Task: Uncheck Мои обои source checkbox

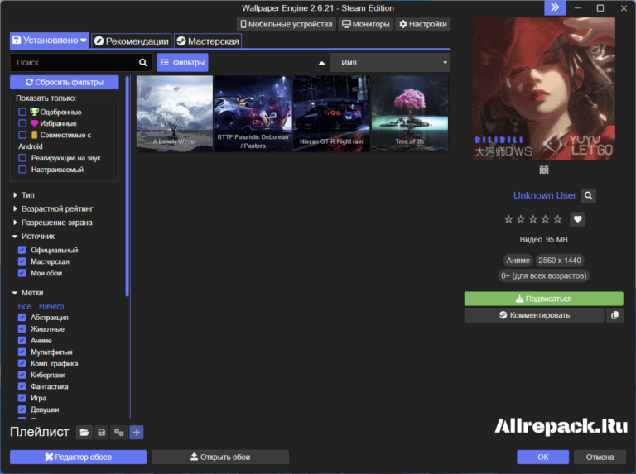Action: (22, 273)
